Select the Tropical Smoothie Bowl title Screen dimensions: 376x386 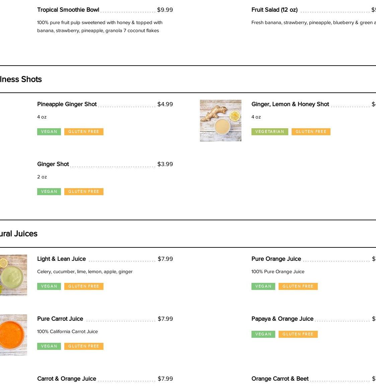[x=68, y=10]
